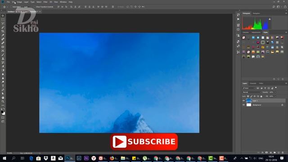Select the Eraser tool
288x162 pixels.
(x=3, y=66)
